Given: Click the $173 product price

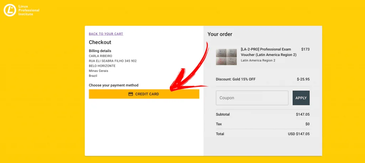Looking at the screenshot, I should click(305, 49).
